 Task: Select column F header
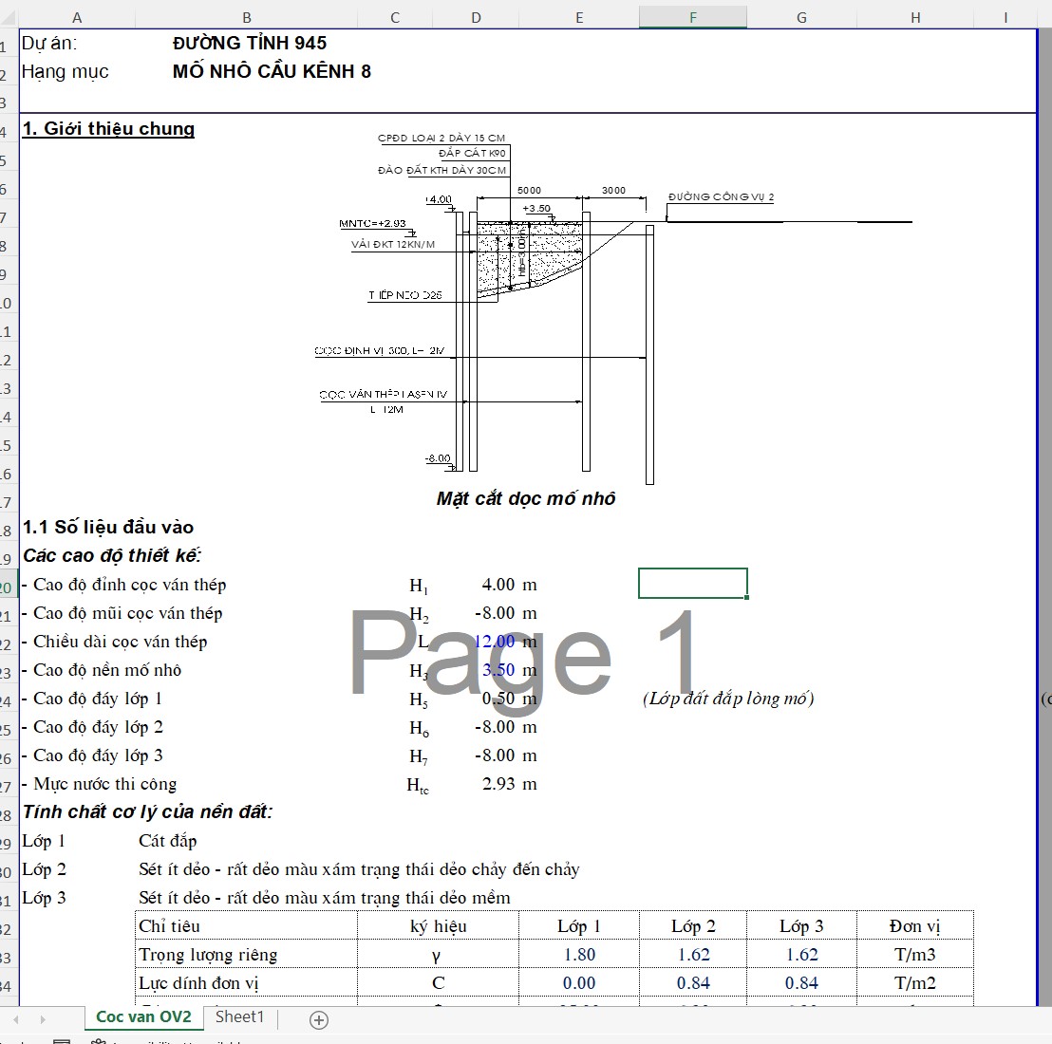(x=692, y=17)
